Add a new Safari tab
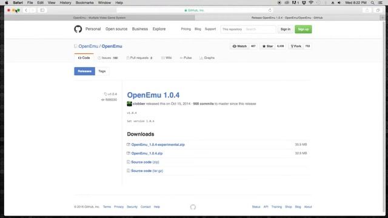 click(383, 18)
